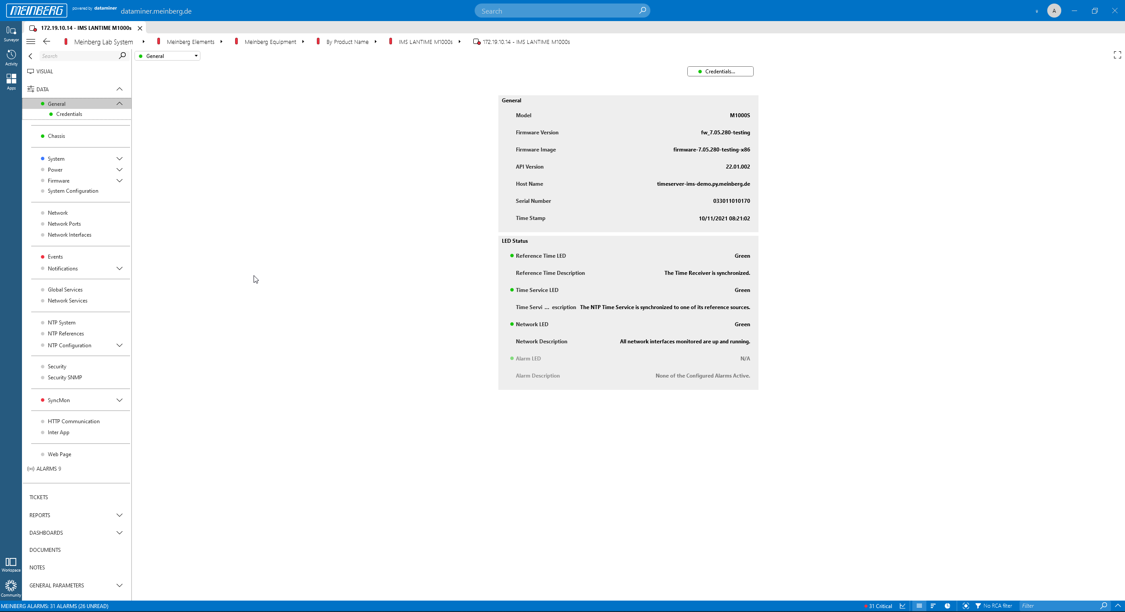1125x612 pixels.
Task: Click the Credentials... button
Action: [x=720, y=72]
